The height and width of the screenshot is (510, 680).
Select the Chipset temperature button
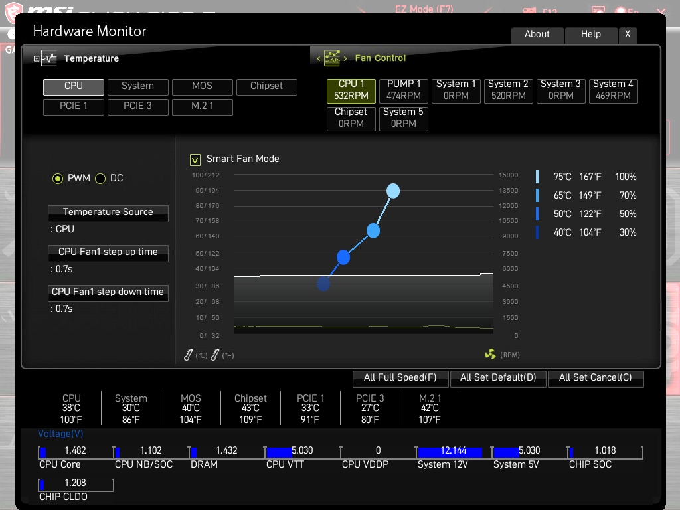(267, 87)
